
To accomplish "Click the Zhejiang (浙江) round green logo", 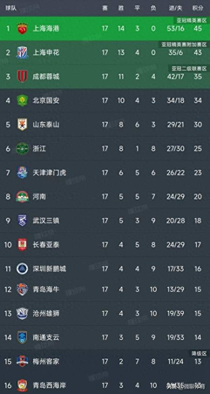I will [x=22, y=149].
